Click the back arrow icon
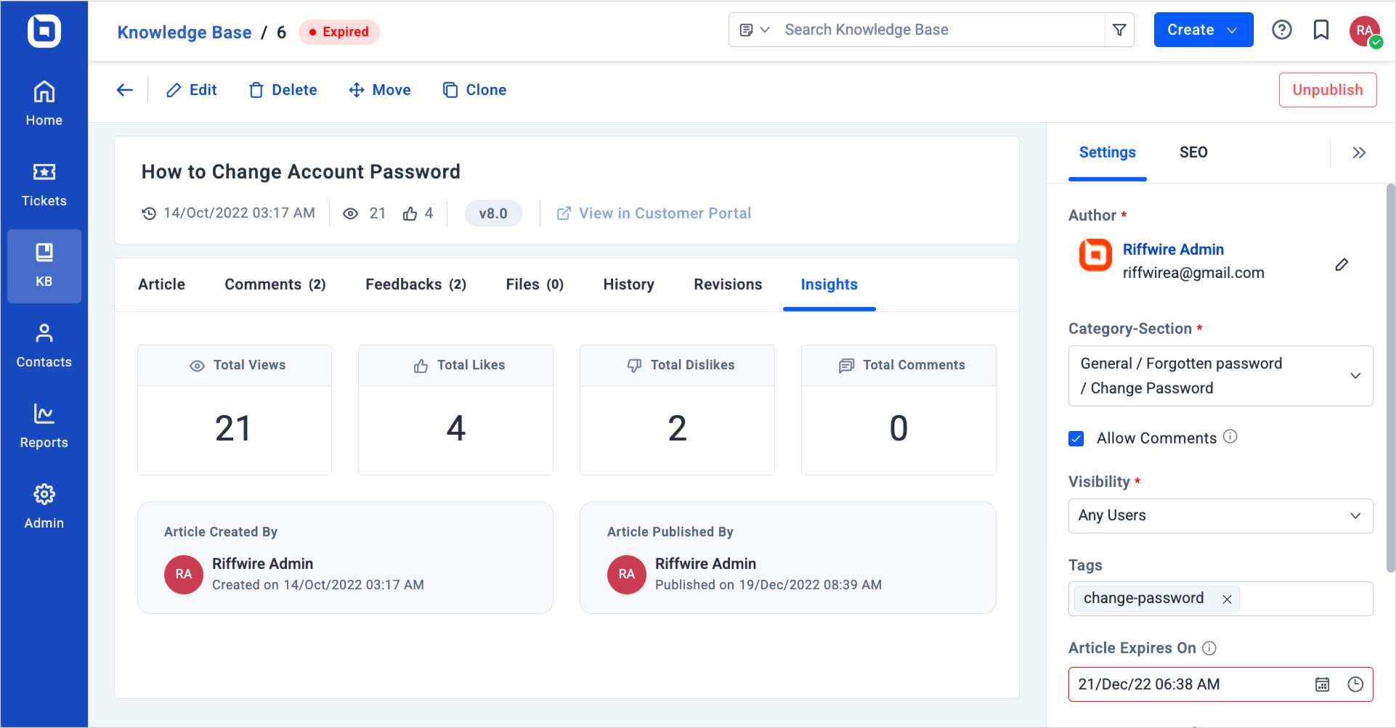The image size is (1396, 728). [125, 90]
